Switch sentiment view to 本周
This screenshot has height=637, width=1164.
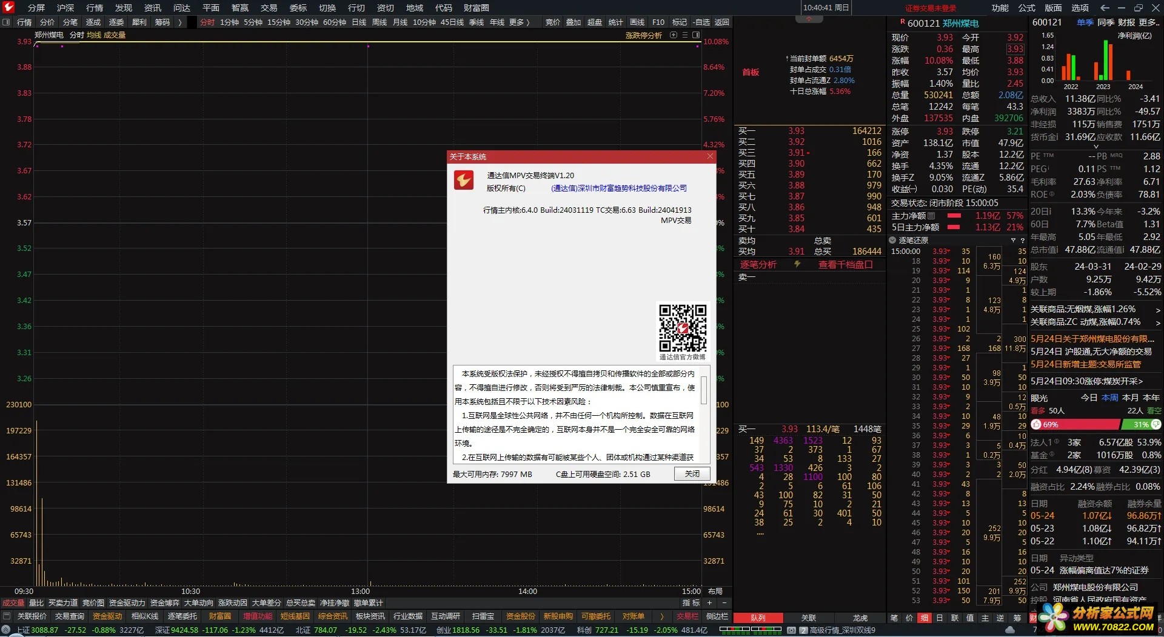pyautogui.click(x=1110, y=398)
